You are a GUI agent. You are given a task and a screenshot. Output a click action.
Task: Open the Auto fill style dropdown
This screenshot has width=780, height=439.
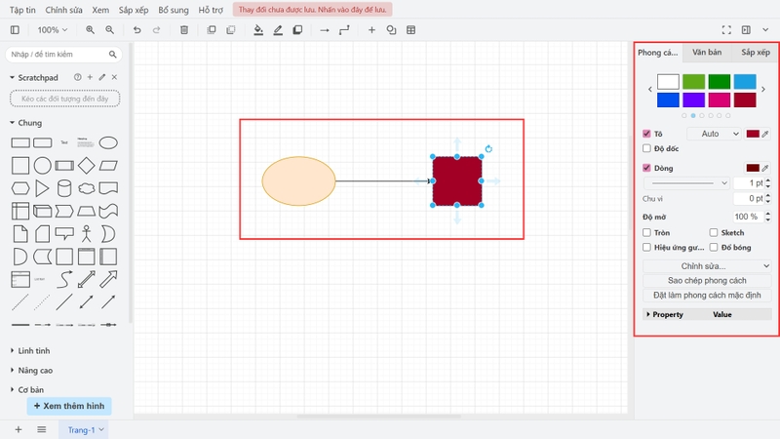pyautogui.click(x=715, y=134)
